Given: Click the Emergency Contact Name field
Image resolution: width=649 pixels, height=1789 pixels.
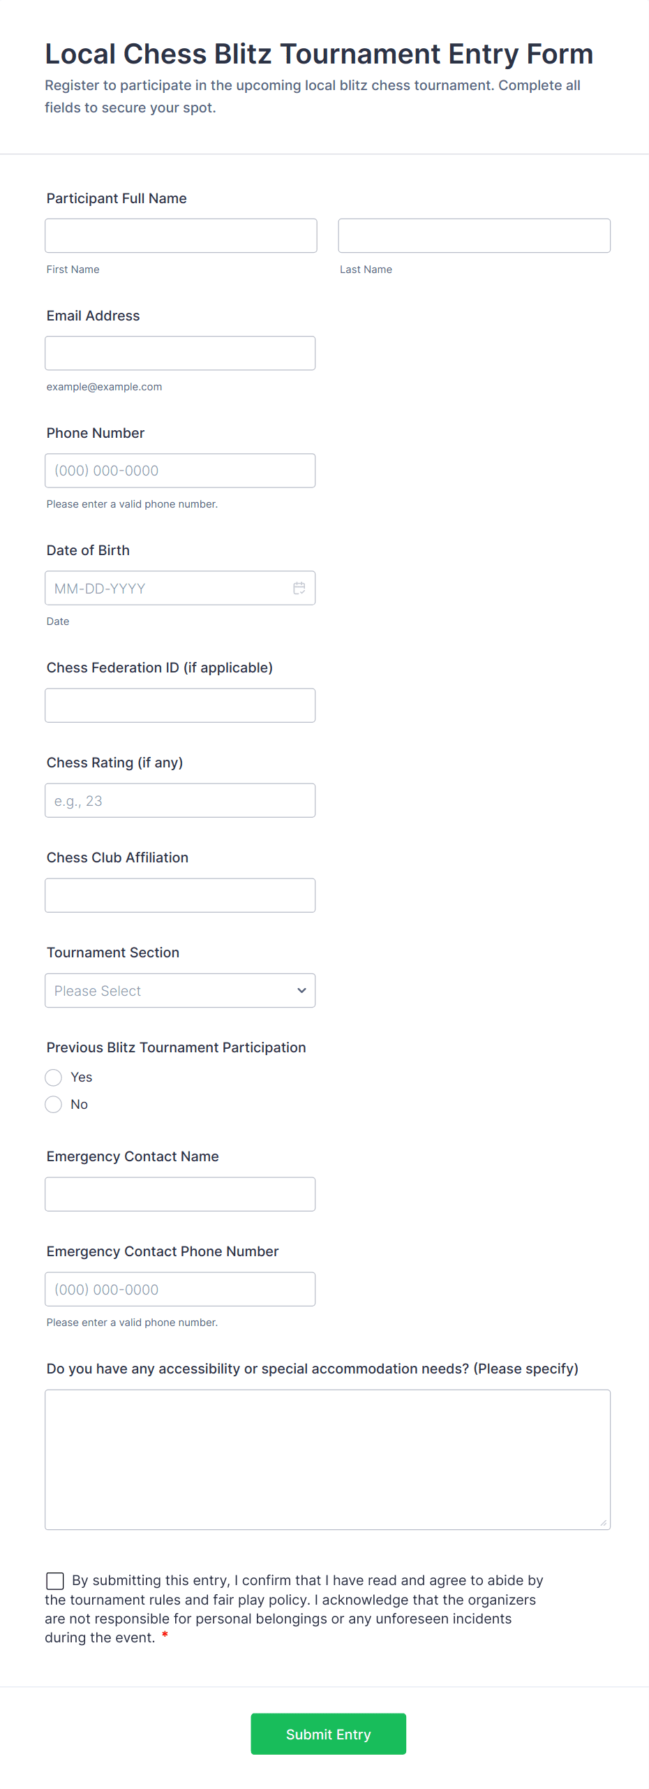Looking at the screenshot, I should coord(180,1194).
